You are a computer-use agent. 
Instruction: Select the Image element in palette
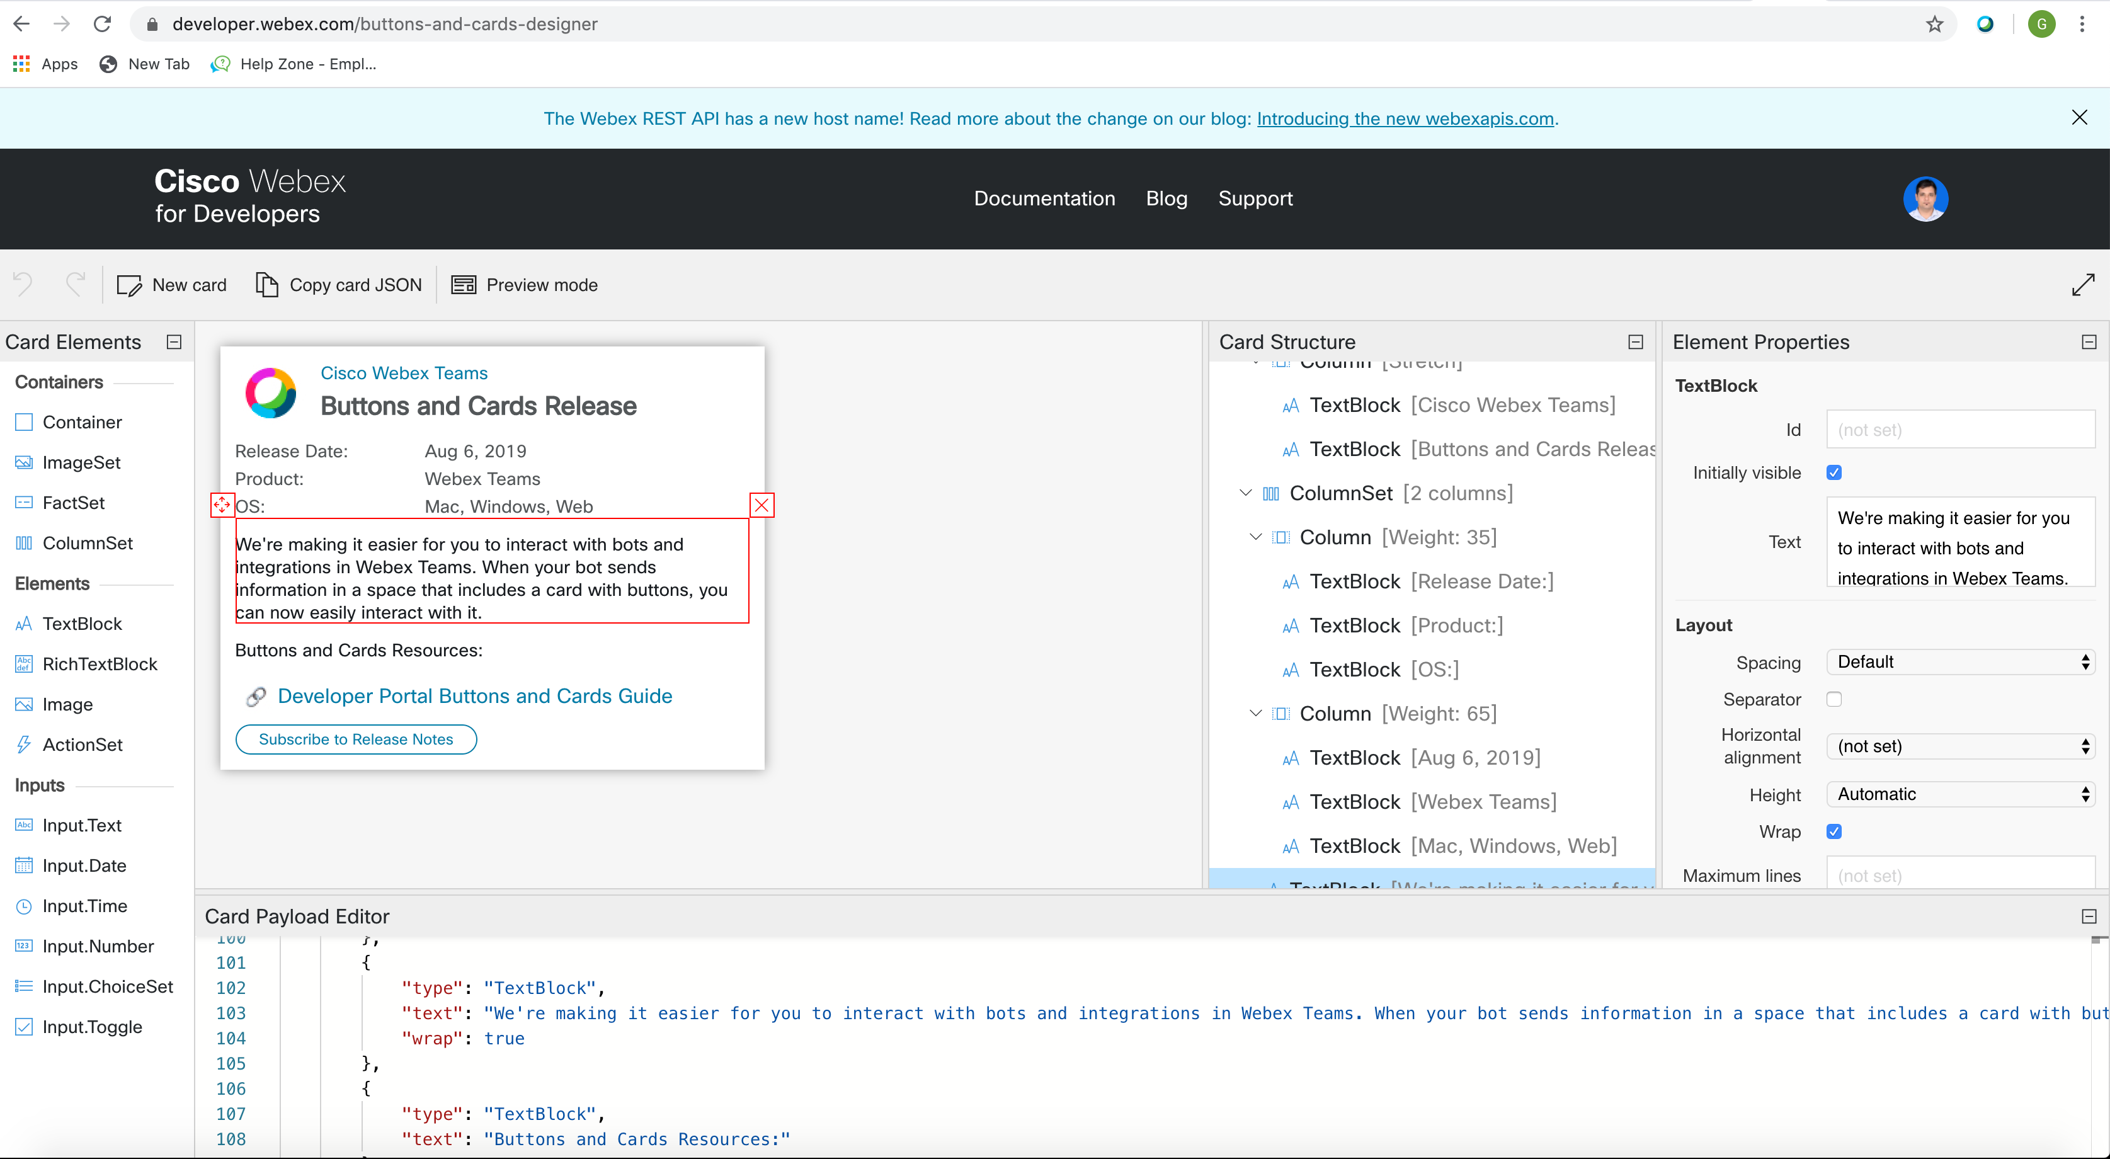tap(54, 704)
